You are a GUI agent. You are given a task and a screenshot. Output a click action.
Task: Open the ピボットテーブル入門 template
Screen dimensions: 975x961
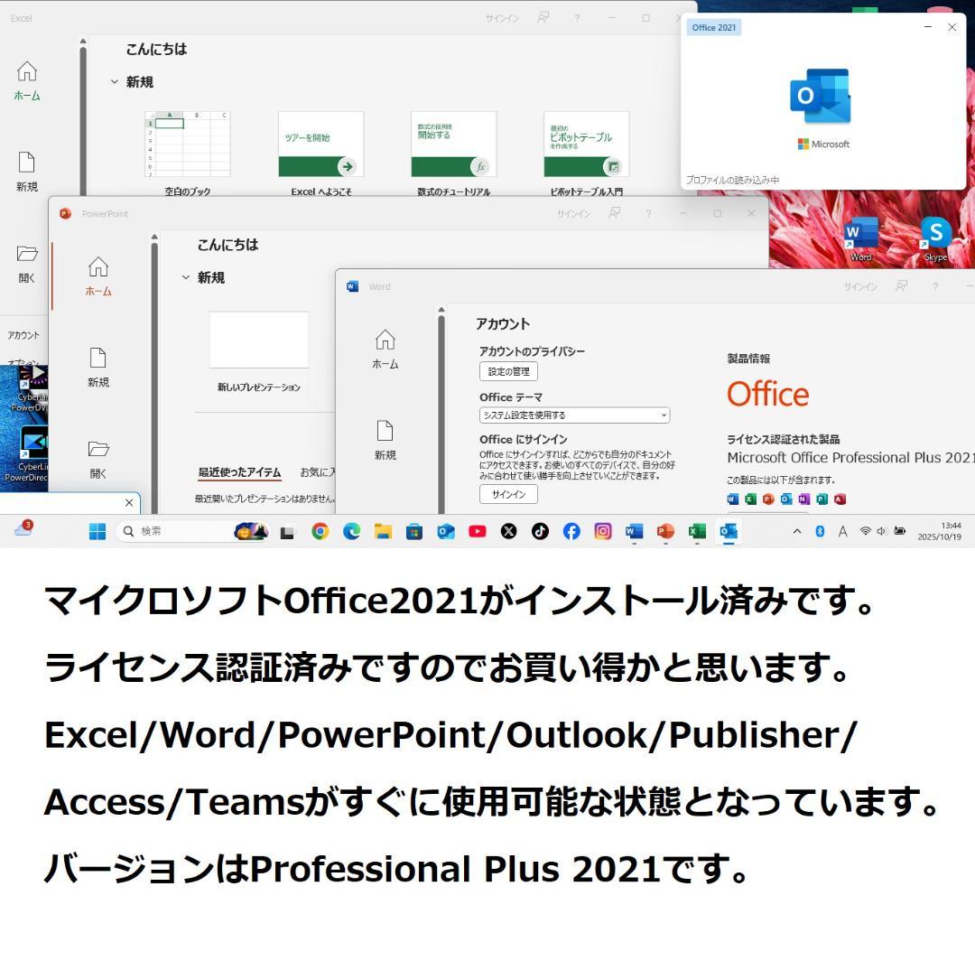point(587,153)
